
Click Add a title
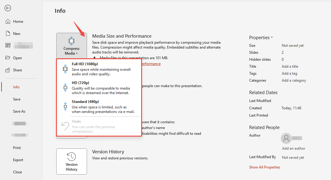(x=290, y=66)
